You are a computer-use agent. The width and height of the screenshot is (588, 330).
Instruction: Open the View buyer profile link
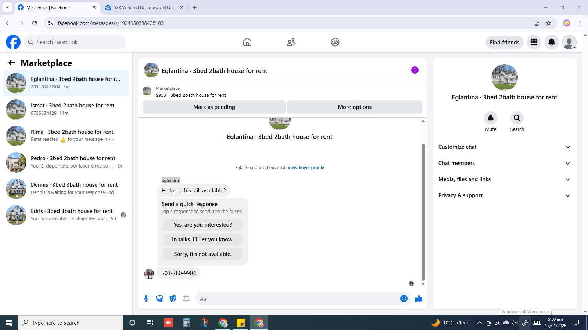click(306, 168)
